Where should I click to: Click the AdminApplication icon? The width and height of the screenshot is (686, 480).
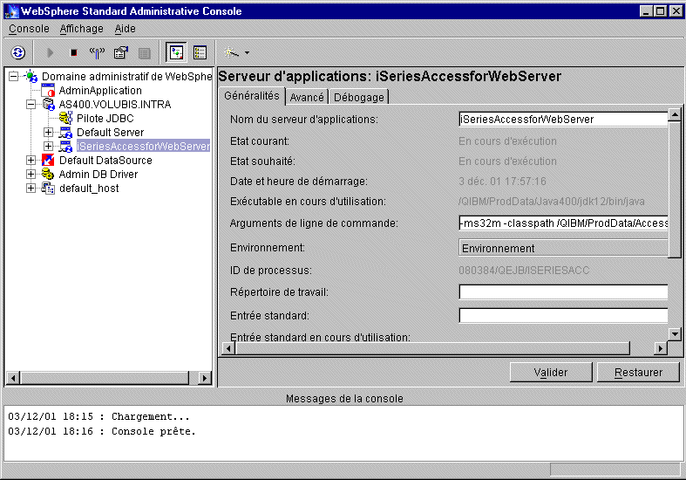pos(48,90)
